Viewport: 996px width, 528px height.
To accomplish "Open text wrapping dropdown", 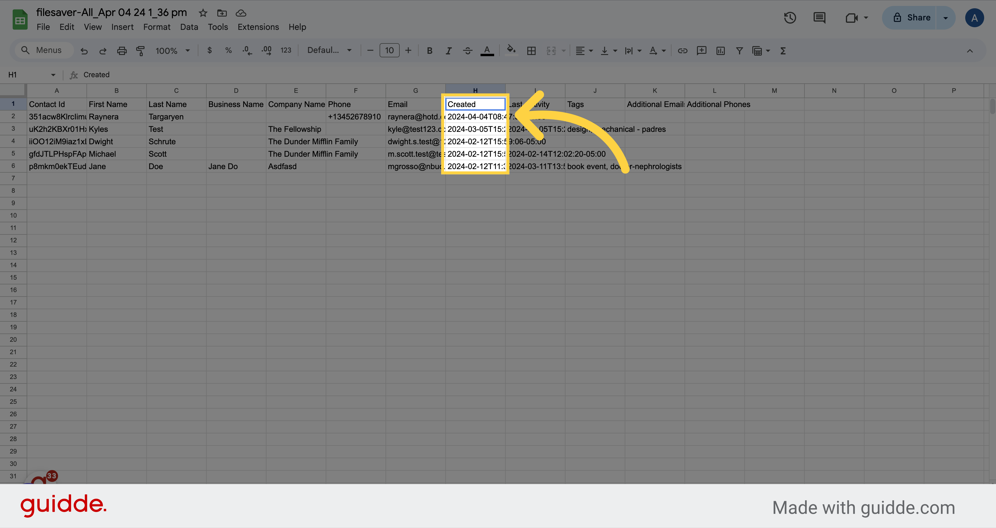I will [x=633, y=51].
